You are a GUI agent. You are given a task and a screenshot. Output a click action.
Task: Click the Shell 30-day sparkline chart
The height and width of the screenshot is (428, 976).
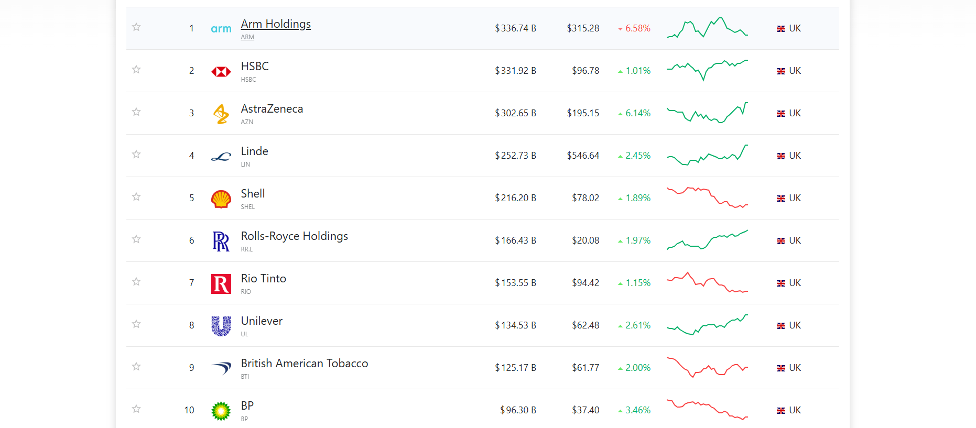[x=707, y=197]
